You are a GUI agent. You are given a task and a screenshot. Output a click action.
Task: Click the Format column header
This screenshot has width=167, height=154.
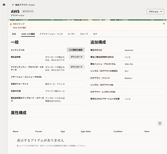(39, 131)
